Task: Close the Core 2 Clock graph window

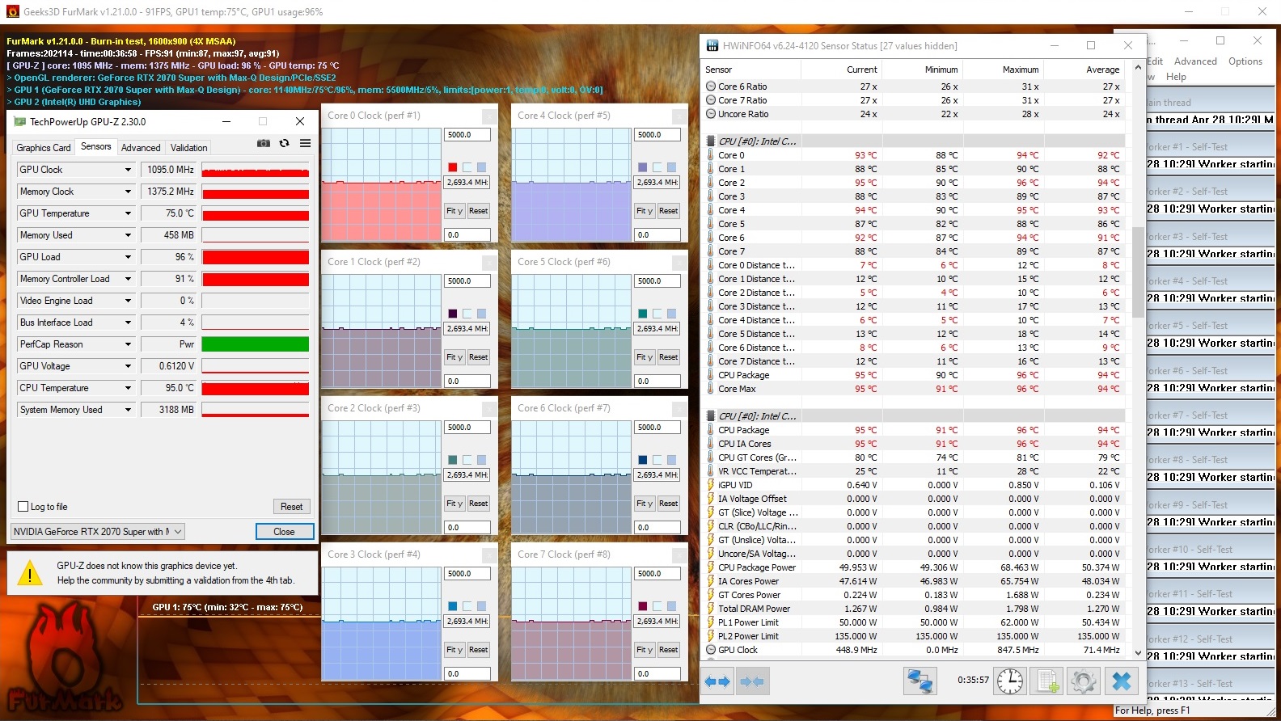Action: pos(490,409)
